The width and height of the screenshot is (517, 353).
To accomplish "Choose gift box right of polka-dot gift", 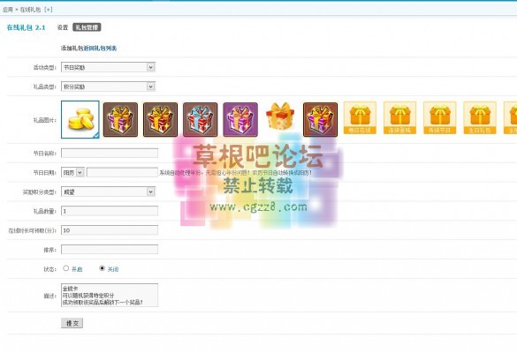I will coord(320,119).
